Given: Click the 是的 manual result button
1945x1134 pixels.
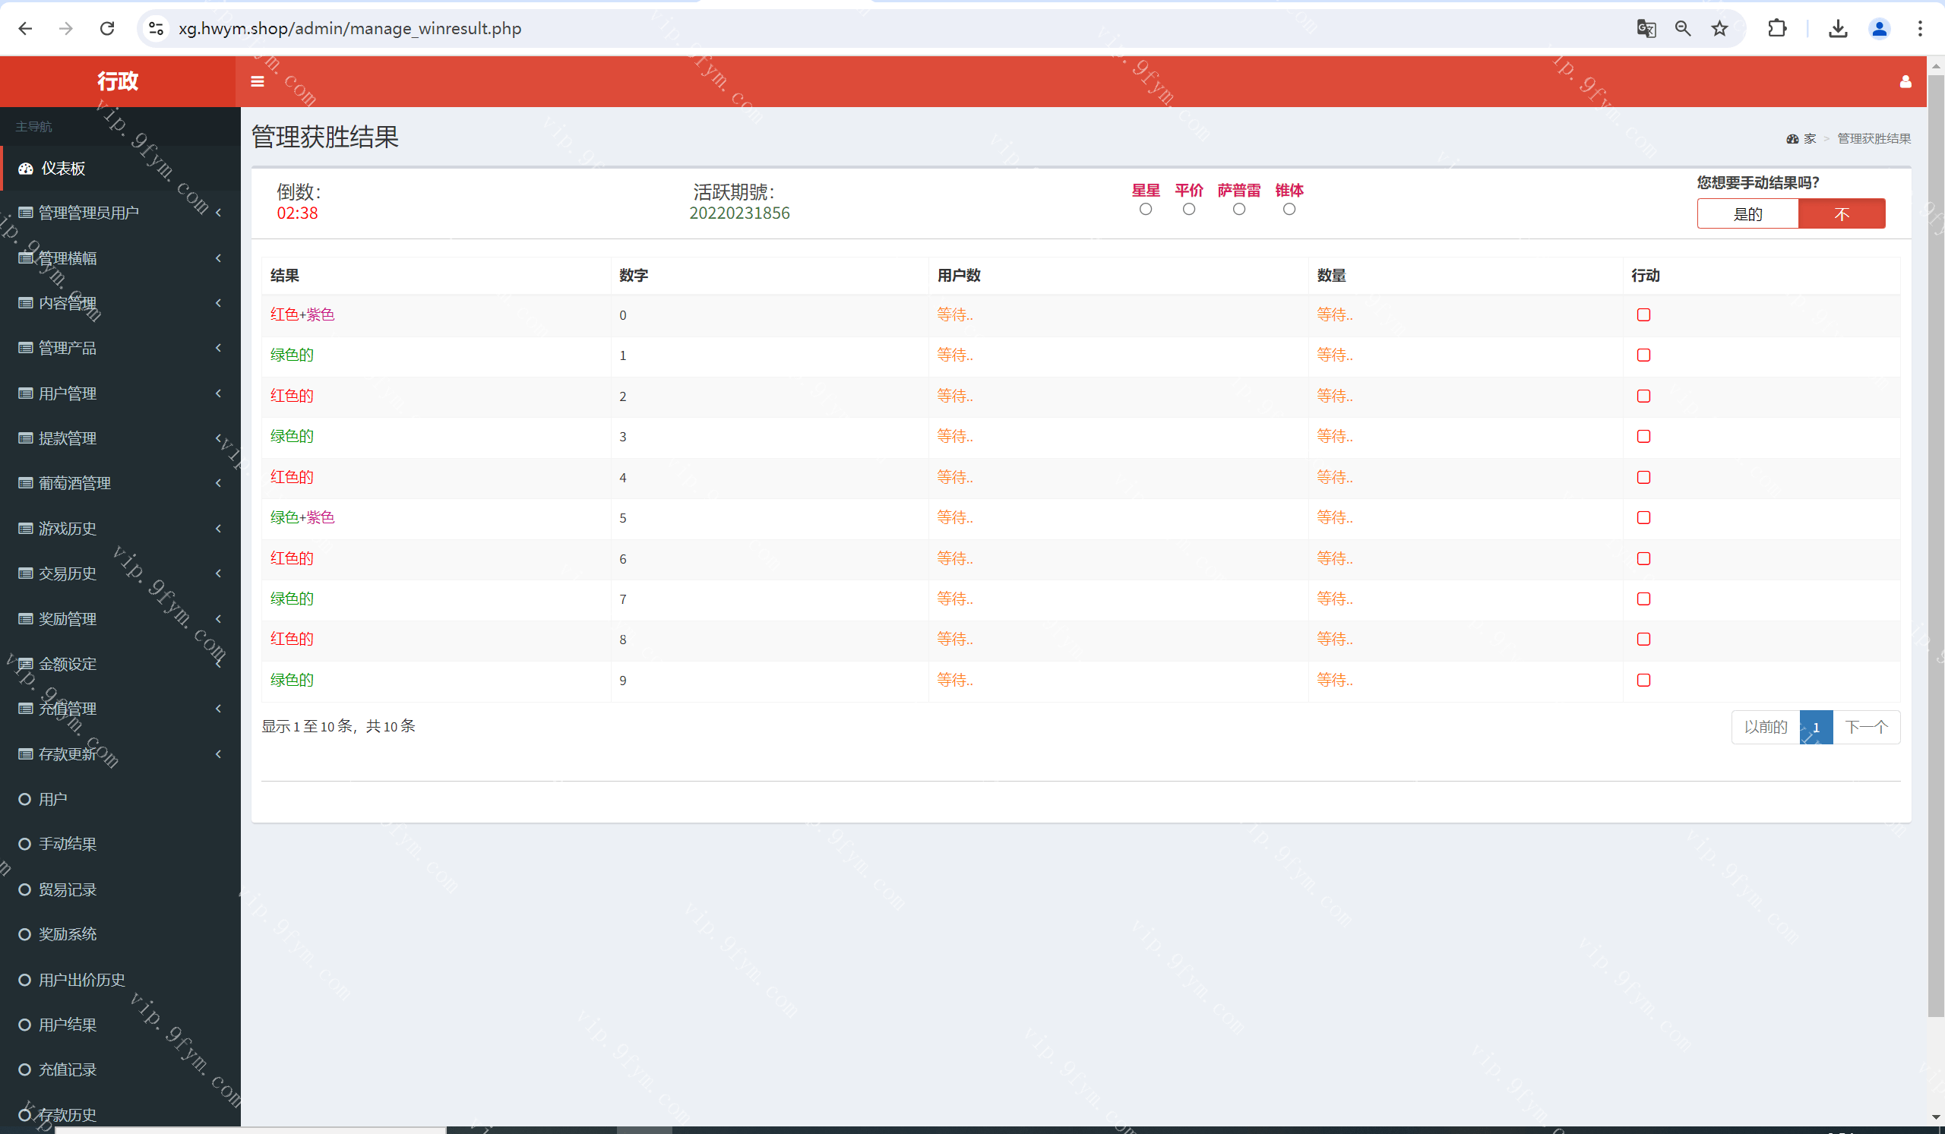Looking at the screenshot, I should tap(1747, 213).
